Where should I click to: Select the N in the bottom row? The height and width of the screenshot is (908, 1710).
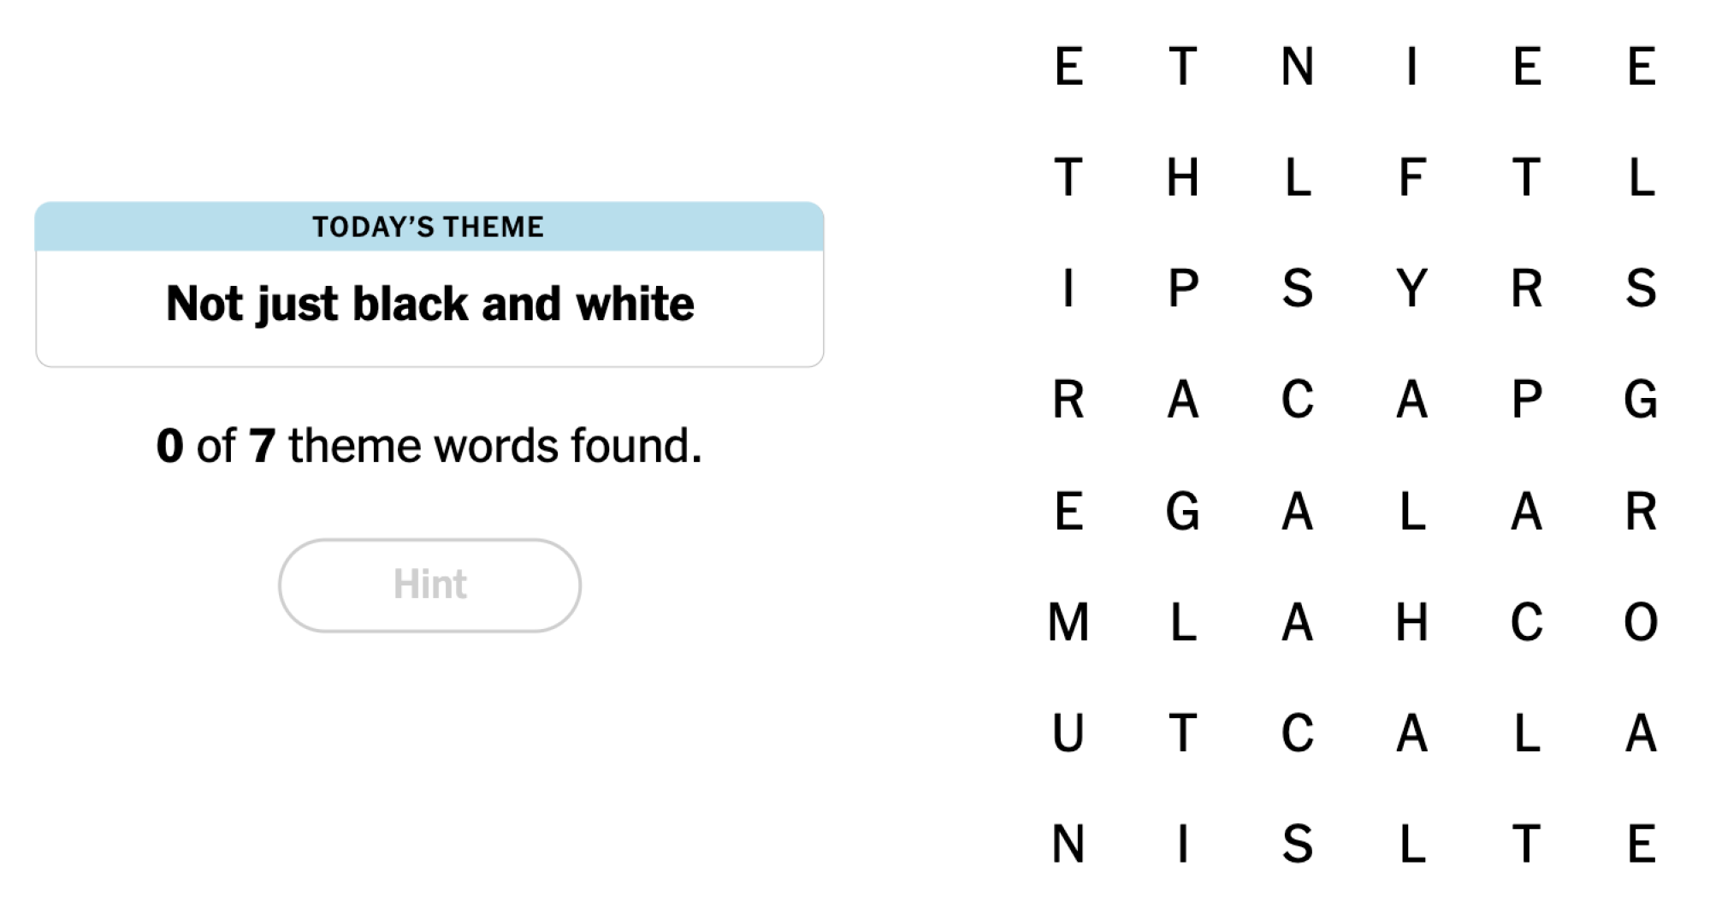click(x=1068, y=845)
